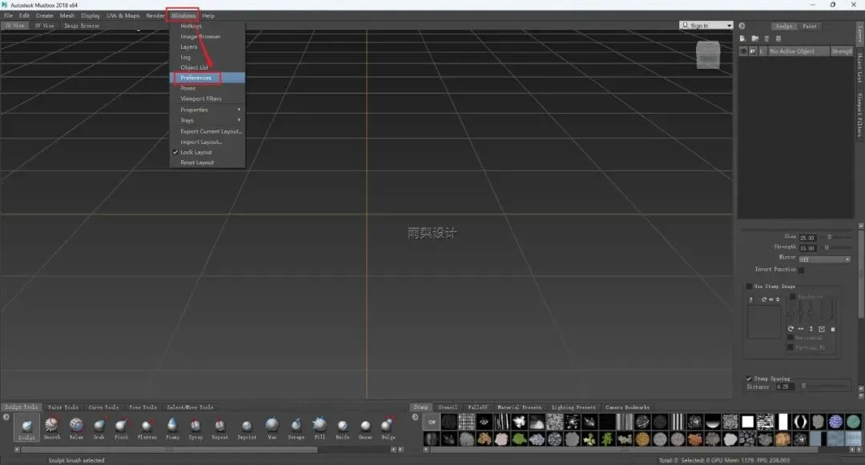Click the Paint layers button

809,26
